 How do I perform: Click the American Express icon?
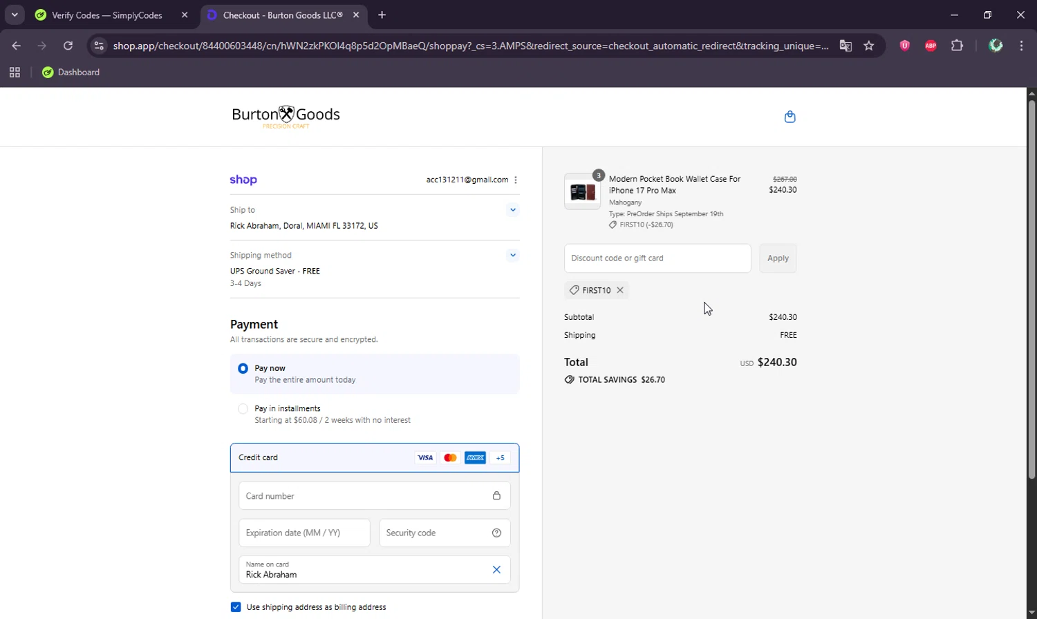[x=475, y=457]
